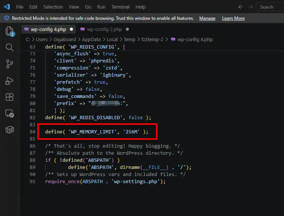Open the Search view in activity bar
The height and width of the screenshot is (216, 284).
coord(10,47)
